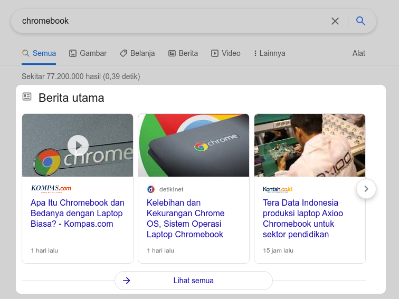Click the Berita utama newspaper icon
This screenshot has height=299, width=399.
point(27,97)
